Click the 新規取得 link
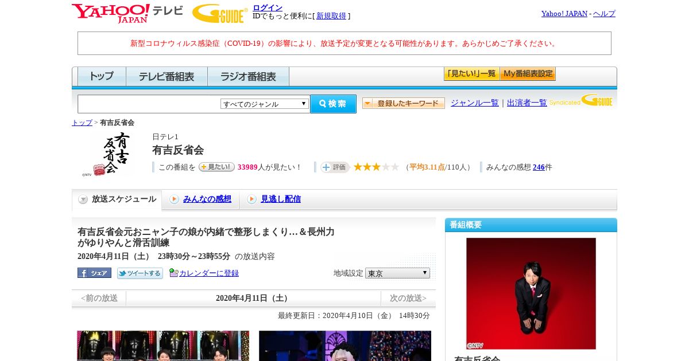 pyautogui.click(x=331, y=16)
